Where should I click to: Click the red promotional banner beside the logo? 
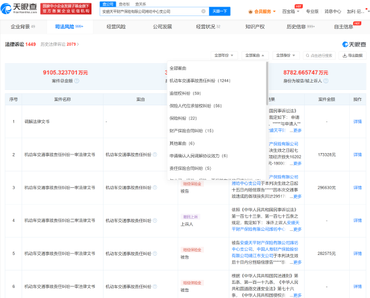[x=66, y=9]
